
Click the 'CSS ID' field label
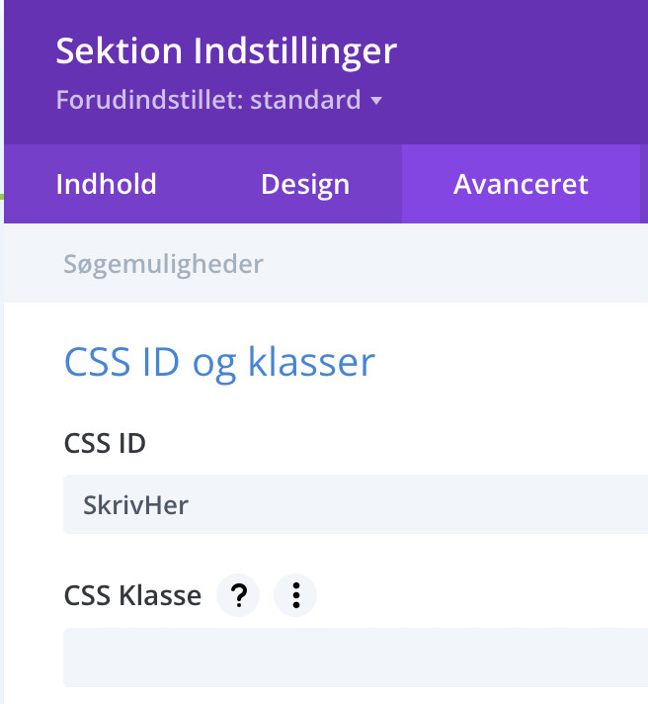(x=105, y=444)
